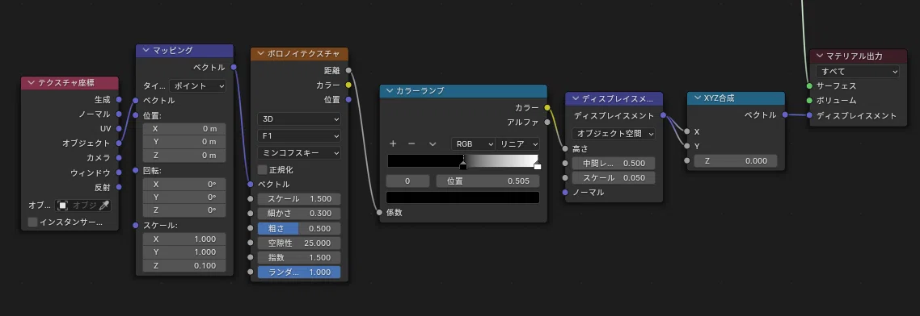The height and width of the screenshot is (316, 920).
Task: Click the Displacement スケール 0.050 field
Action: point(614,178)
